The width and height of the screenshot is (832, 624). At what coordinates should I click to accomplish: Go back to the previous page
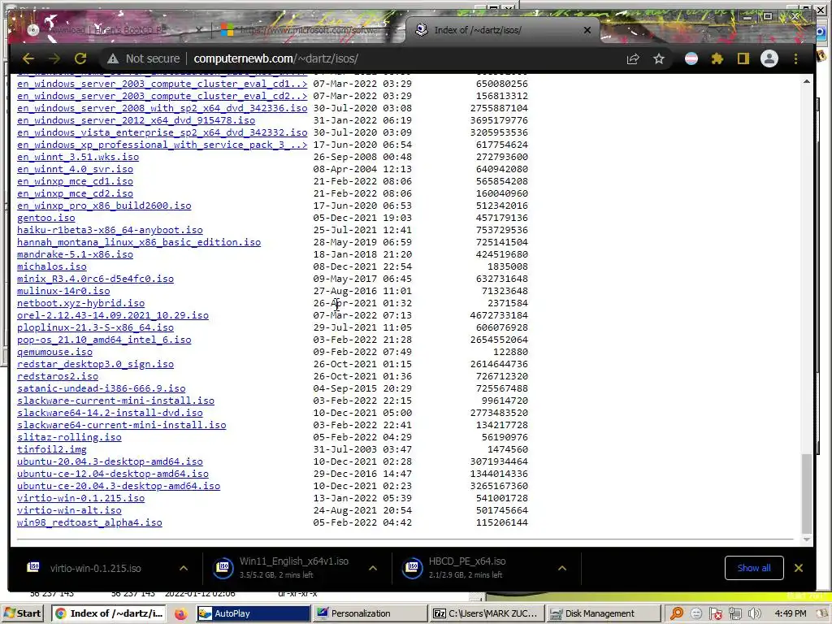point(28,58)
